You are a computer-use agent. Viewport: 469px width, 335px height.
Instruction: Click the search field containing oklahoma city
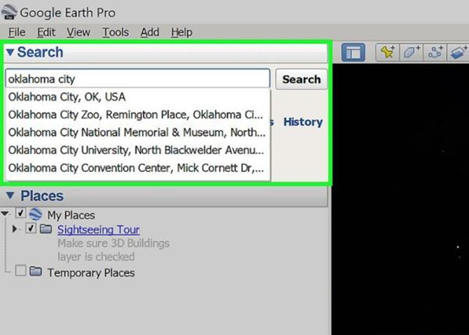(x=138, y=79)
